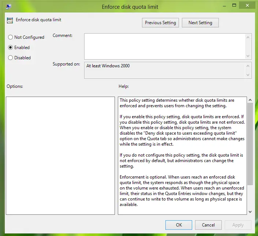Minimize the Enforce disk quota limit window
The image size is (258, 236).
click(x=224, y=6)
